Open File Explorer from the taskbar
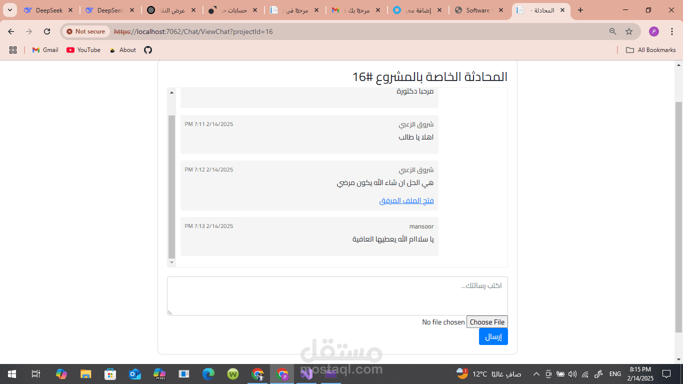This screenshot has height=384, width=683. click(x=86, y=374)
